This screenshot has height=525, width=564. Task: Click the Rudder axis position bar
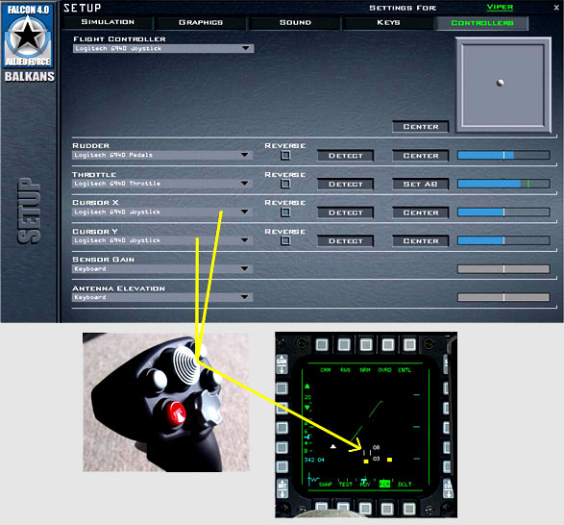point(503,155)
